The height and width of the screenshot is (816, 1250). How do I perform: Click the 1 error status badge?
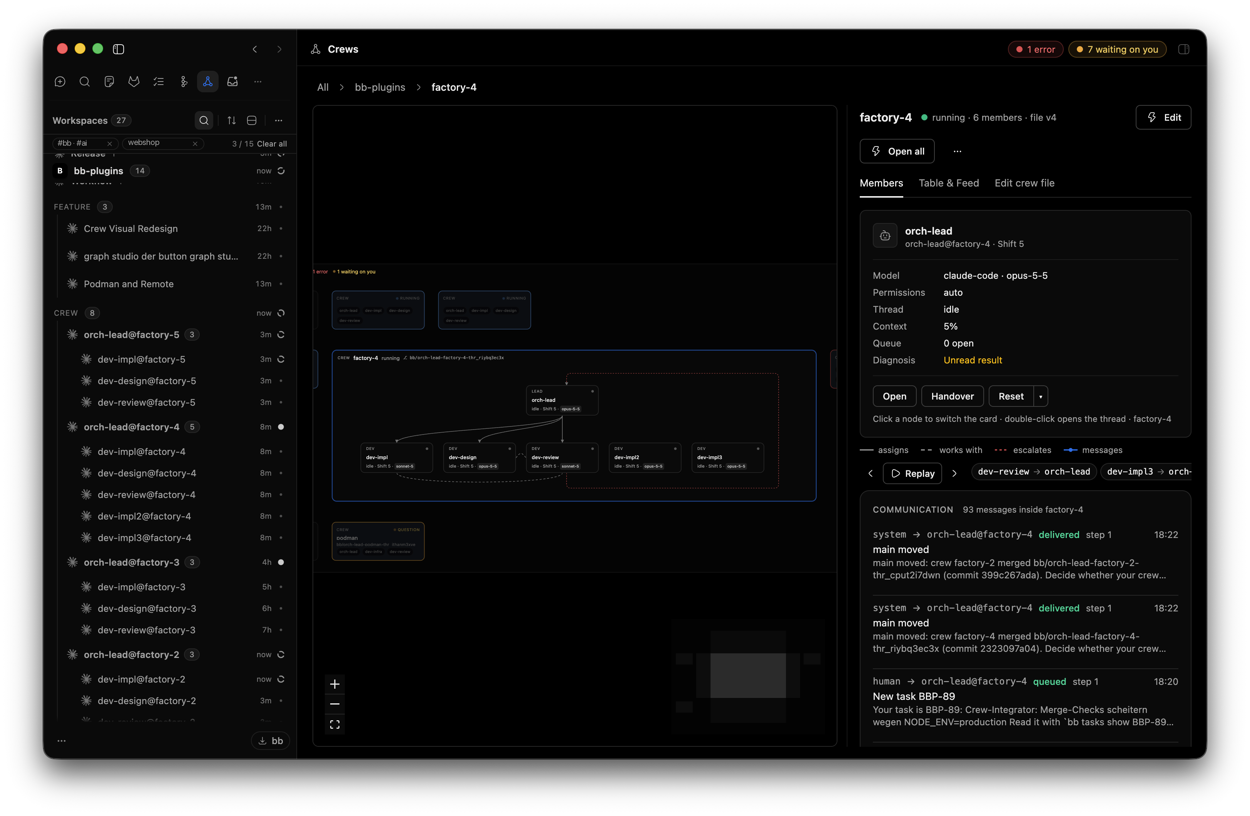pos(1035,49)
